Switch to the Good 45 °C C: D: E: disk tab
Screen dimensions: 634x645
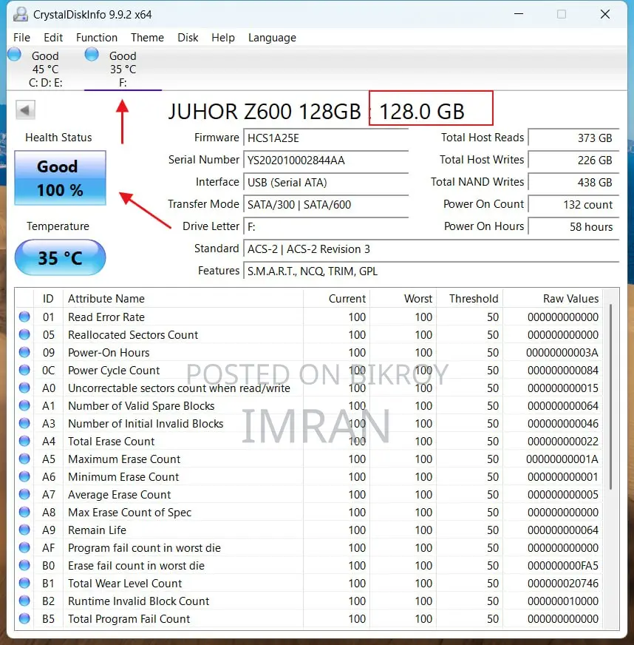(x=44, y=69)
